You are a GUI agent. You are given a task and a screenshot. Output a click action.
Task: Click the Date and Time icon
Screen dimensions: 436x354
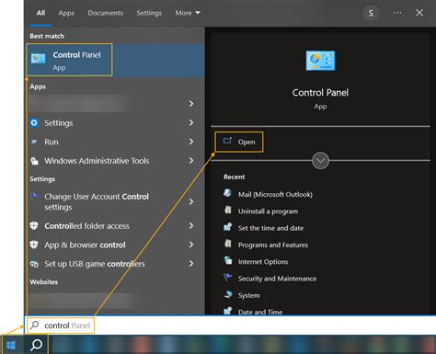[x=228, y=311]
